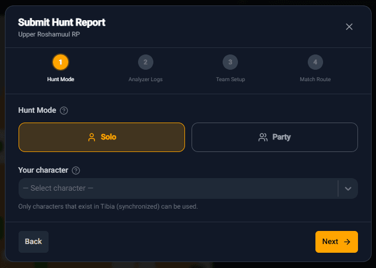Click the arrow icon inside Next

point(347,242)
